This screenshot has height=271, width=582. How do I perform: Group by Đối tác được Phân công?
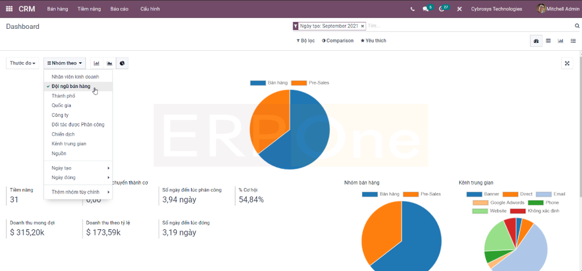[78, 125]
